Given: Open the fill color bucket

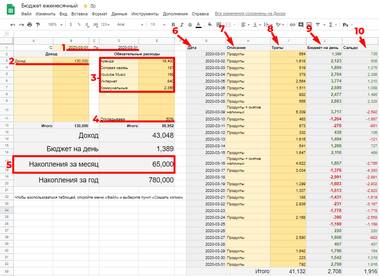Looking at the screenshot, I should point(210,24).
